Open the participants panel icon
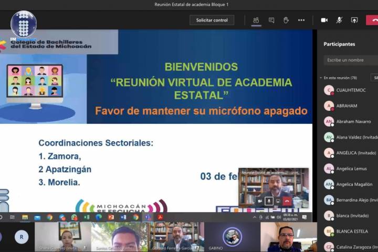Viewport: 378px width, 252px height. pos(256,20)
